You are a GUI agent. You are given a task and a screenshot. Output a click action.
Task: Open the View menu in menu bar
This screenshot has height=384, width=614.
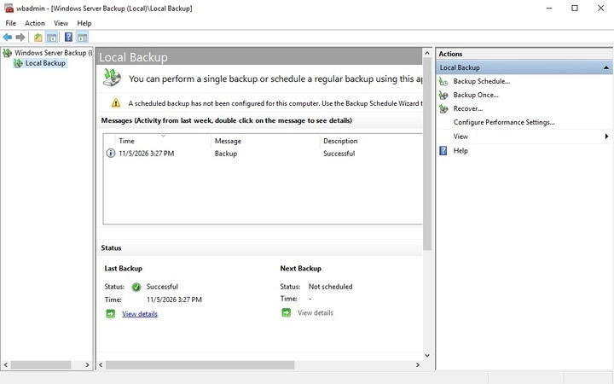pos(61,23)
